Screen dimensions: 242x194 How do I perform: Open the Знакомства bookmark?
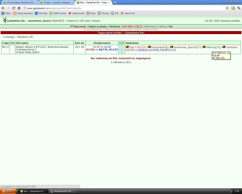coord(77,13)
